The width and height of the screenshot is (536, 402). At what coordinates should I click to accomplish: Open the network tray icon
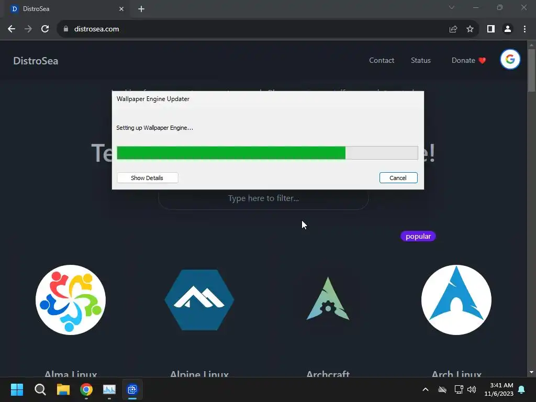(x=459, y=389)
